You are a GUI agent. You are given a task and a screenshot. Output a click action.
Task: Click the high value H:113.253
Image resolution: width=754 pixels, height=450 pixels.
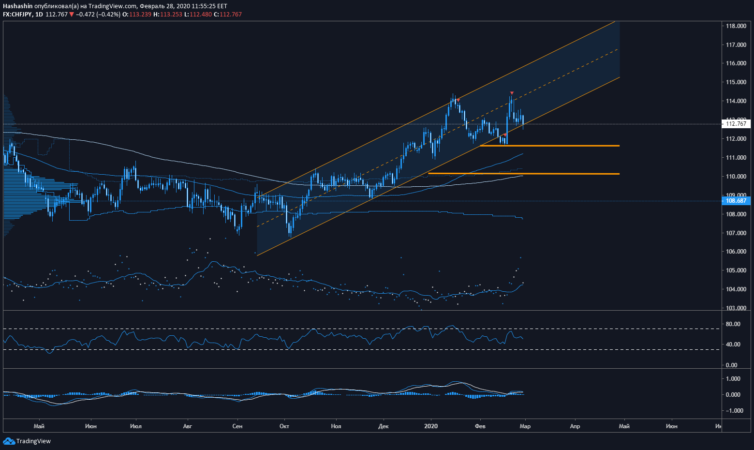(x=168, y=15)
